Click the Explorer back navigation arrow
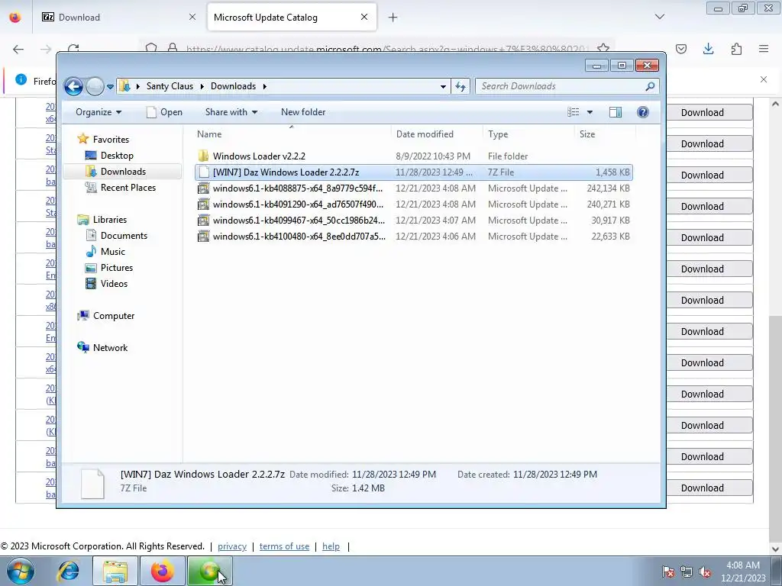This screenshot has width=782, height=586. (x=73, y=86)
